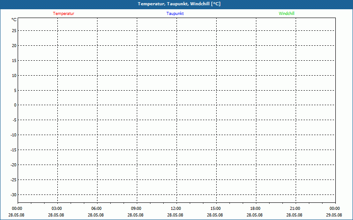This screenshot has width=353, height=220.
Task: Click the 15:00 time axis label
Action: [216, 209]
